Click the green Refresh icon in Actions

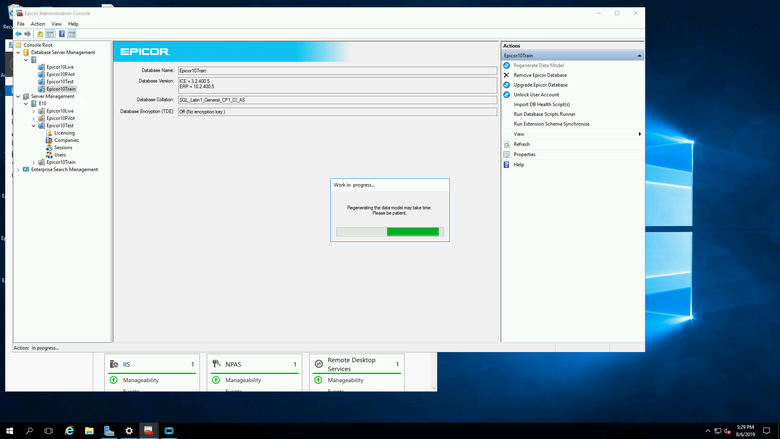[x=507, y=144]
